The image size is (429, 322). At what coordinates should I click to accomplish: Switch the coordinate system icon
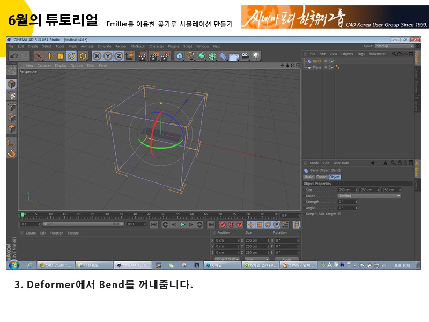pyautogui.click(x=130, y=56)
